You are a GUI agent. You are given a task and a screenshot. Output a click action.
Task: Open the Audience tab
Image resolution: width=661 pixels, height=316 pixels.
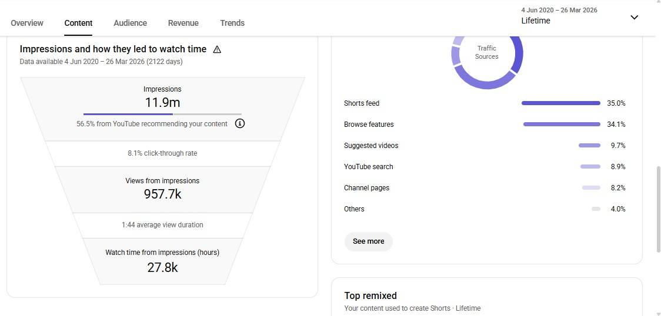tap(130, 23)
